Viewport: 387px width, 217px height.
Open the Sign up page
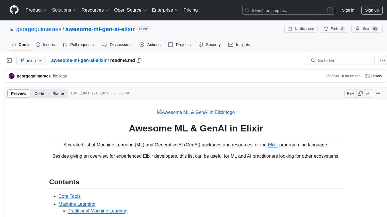pos(372,10)
